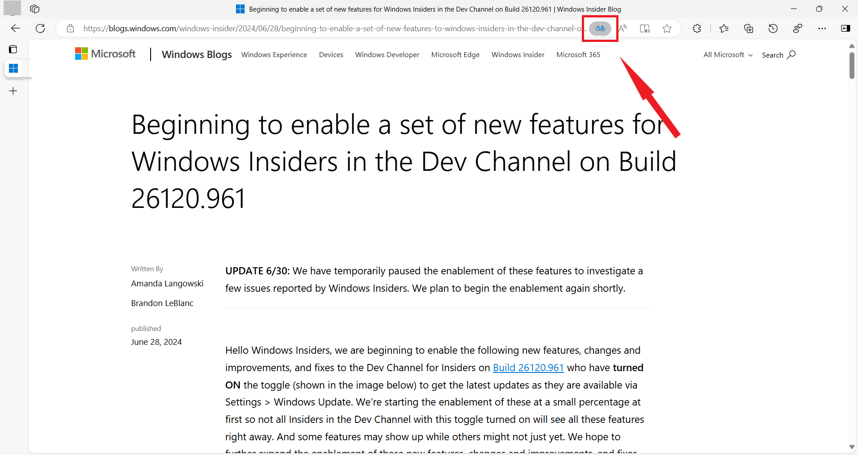Open browser History icon
The height and width of the screenshot is (455, 858).
773,29
